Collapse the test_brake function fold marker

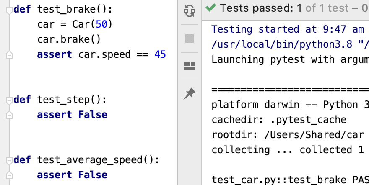point(9,10)
